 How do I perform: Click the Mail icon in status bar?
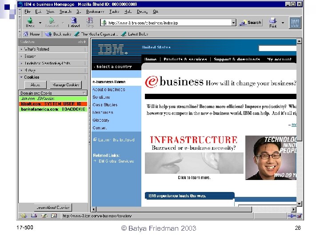coord(34,216)
